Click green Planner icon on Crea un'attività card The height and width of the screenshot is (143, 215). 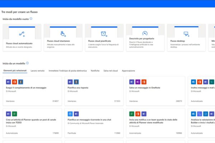[x=14, y=114]
